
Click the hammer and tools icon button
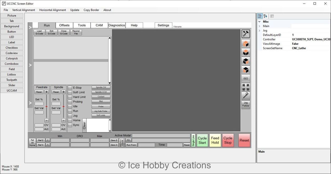click(246, 34)
